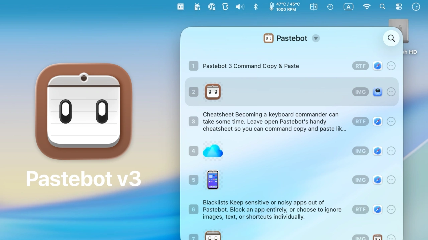This screenshot has width=428, height=240.
Task: Select the Blacklists text clipping
Action: 291,209
